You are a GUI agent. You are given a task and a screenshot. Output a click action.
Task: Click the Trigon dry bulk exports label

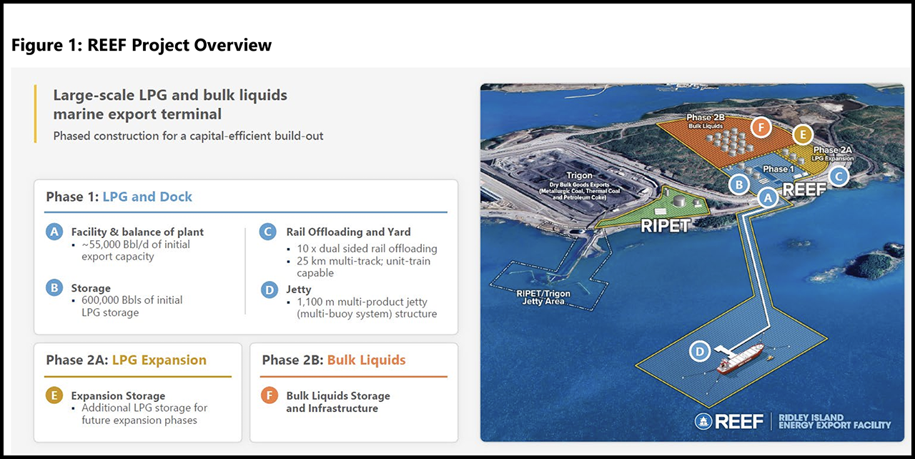(x=580, y=181)
